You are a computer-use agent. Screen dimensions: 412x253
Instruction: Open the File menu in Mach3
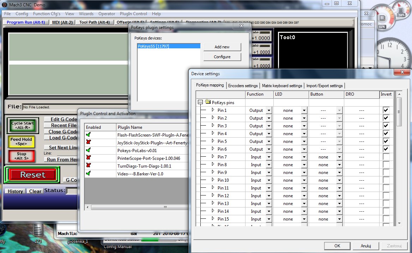7,14
